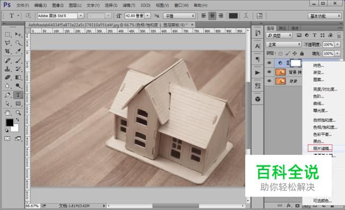Viewport: 345px width, 210px height.
Task: Select the Brush tool
Action: (18, 60)
